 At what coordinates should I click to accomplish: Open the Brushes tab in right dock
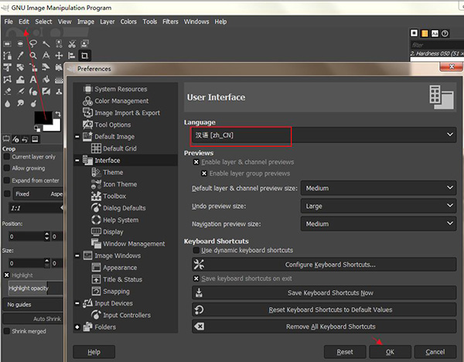414,33
